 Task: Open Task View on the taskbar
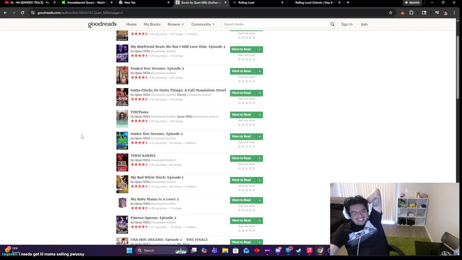click(x=194, y=250)
